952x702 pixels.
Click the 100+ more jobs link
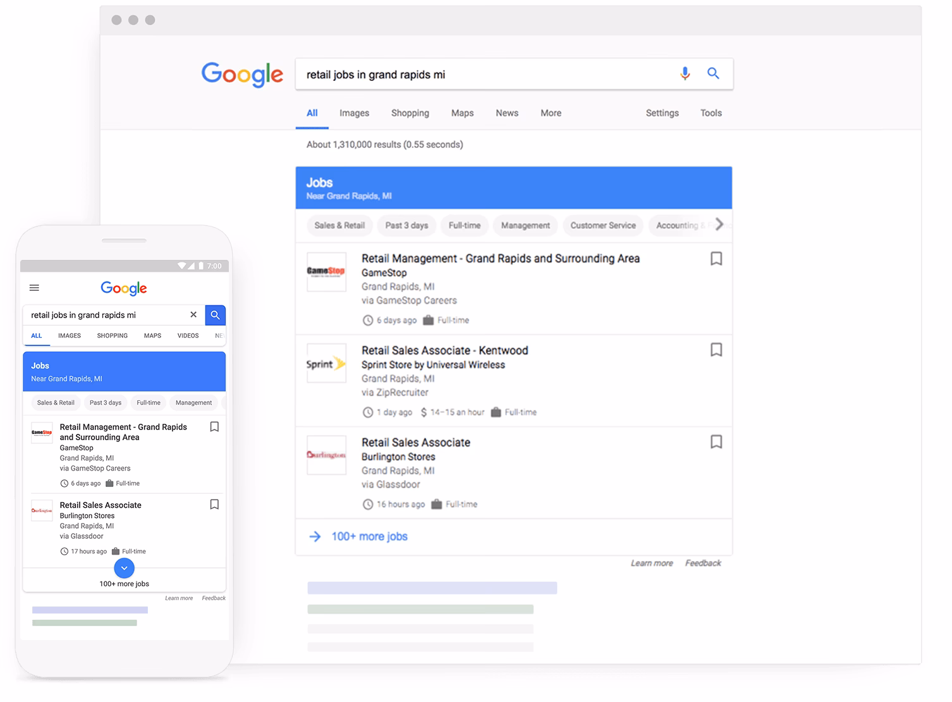[369, 536]
